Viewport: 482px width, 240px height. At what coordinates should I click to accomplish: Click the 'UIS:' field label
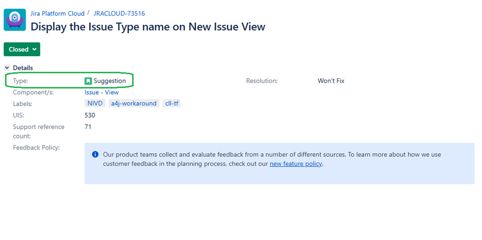(x=18, y=115)
